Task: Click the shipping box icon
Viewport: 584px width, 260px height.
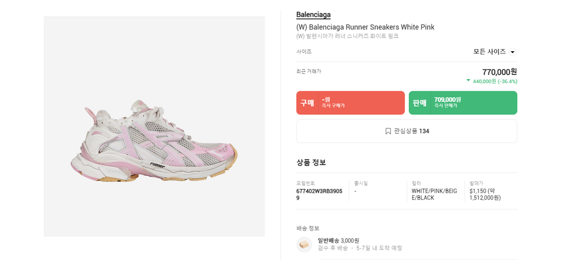Action: click(304, 244)
